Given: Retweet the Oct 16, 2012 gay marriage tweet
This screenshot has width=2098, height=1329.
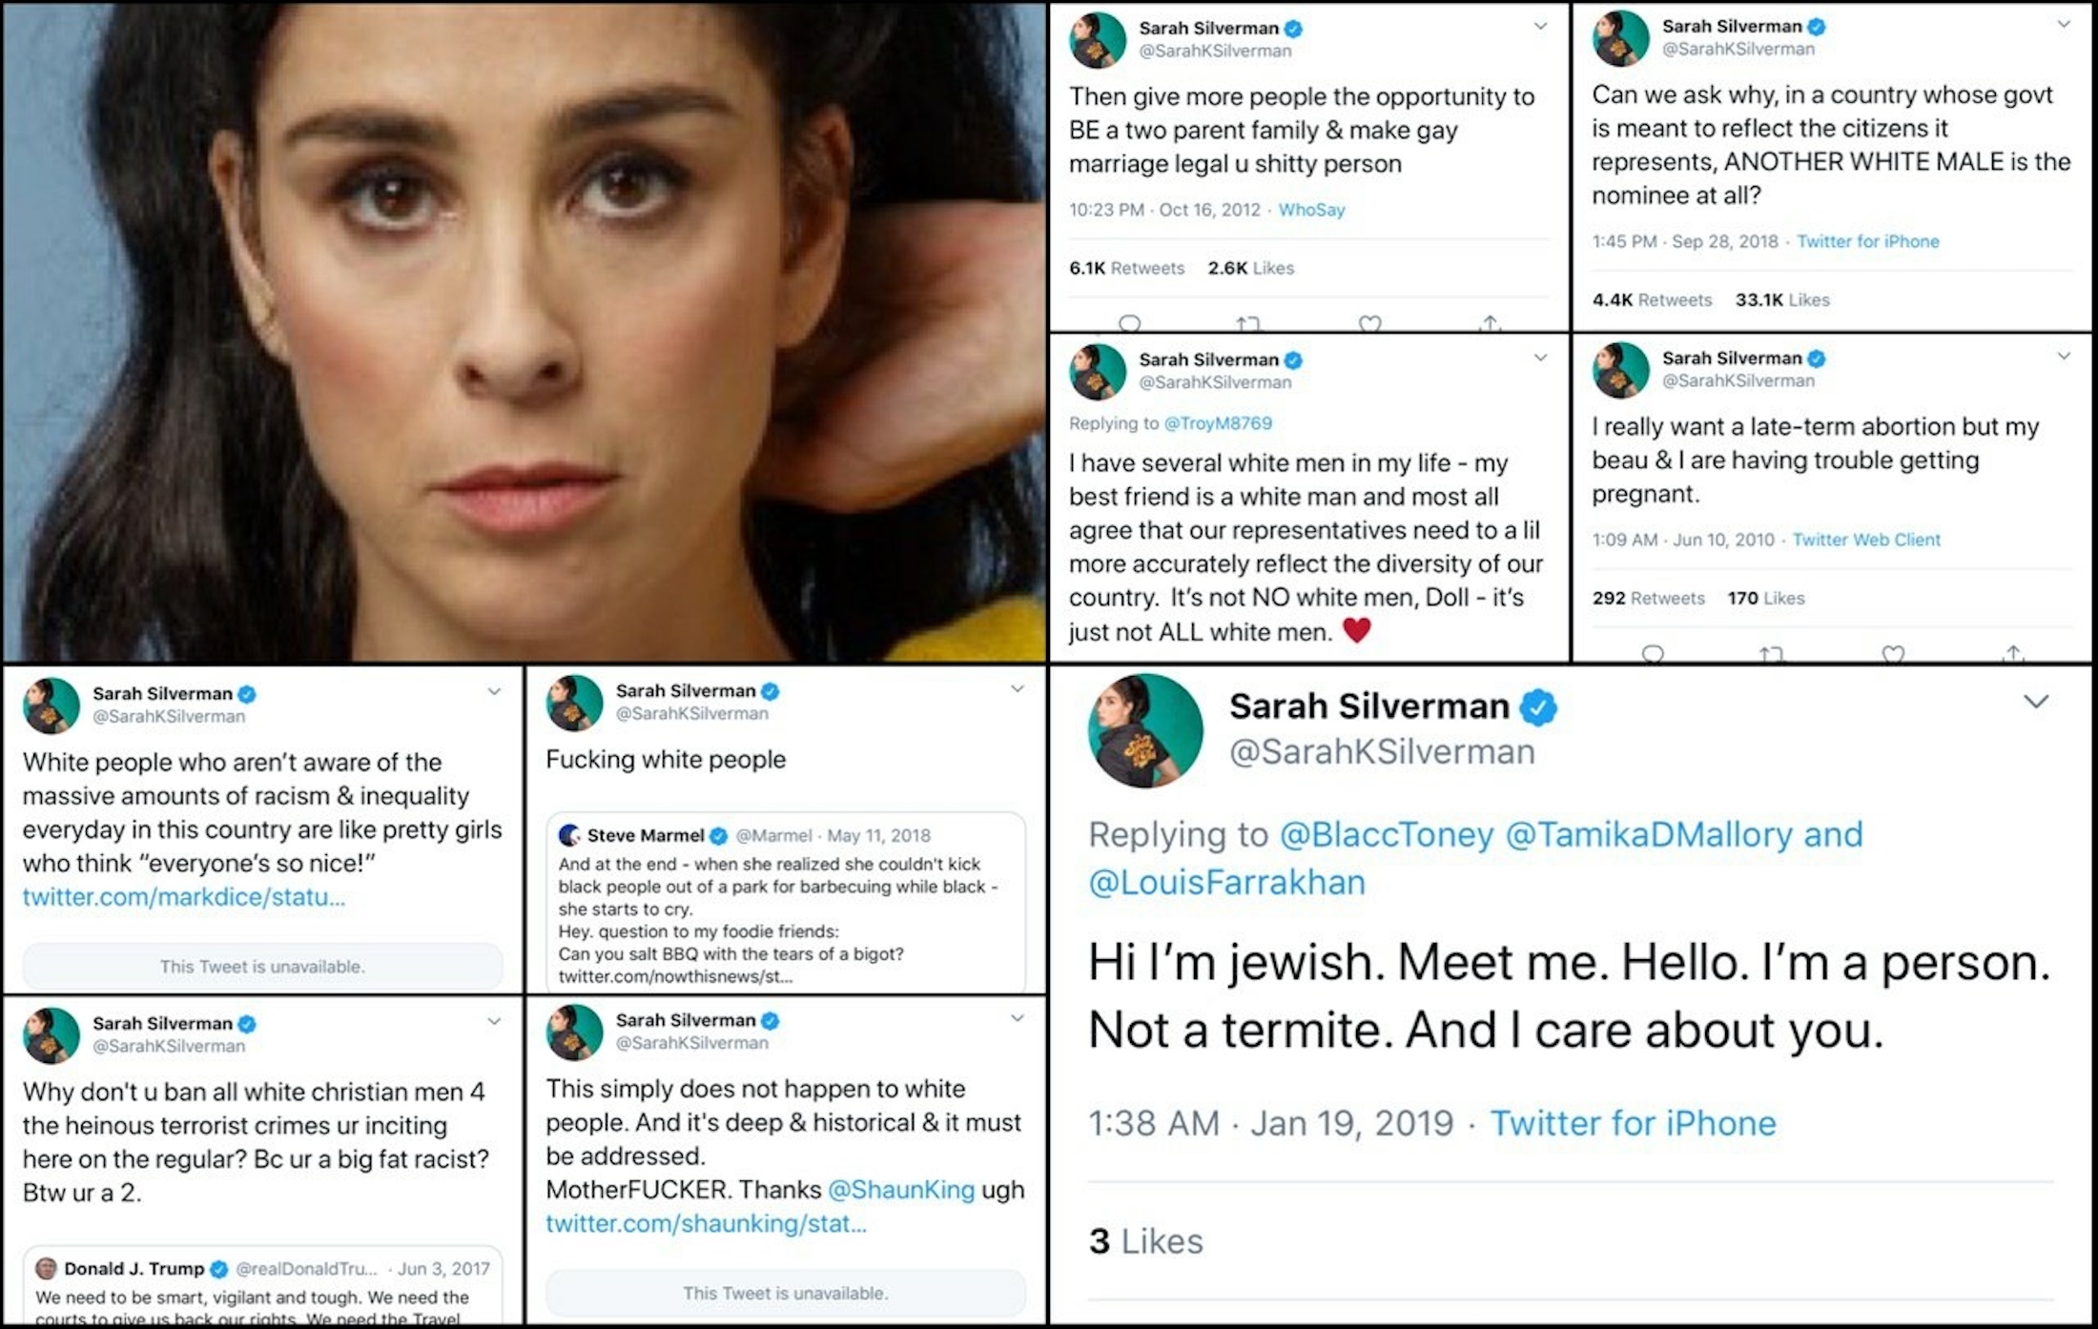Looking at the screenshot, I should click(1247, 324).
